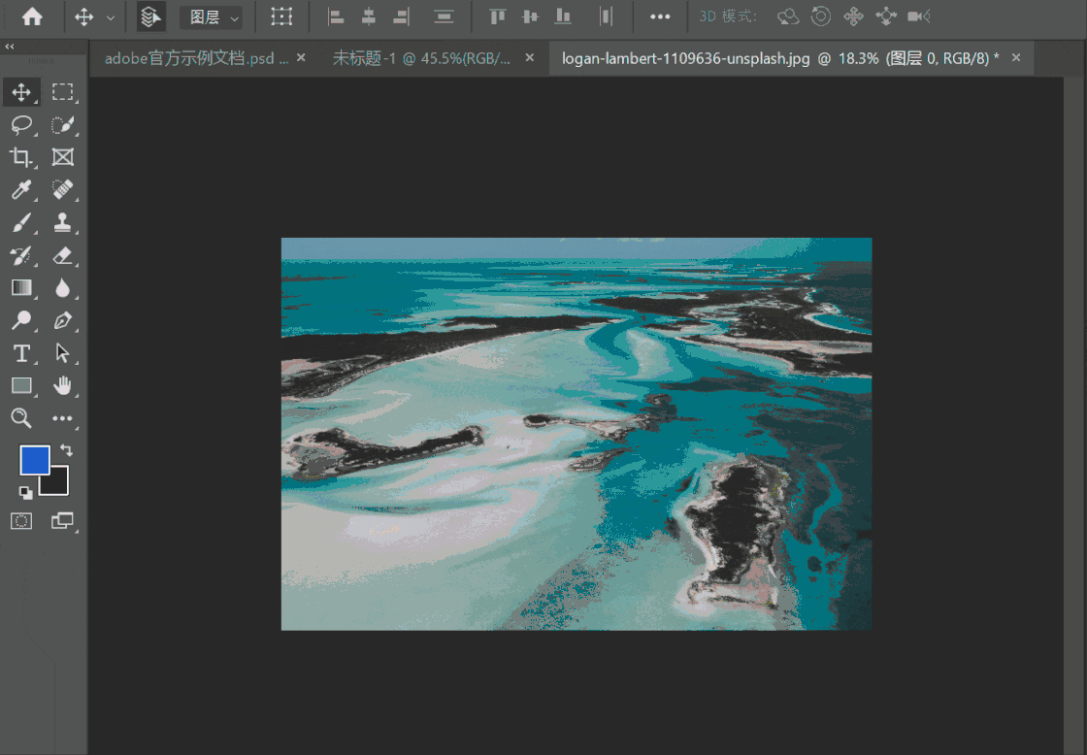Swap foreground and background colors
Image resolution: width=1087 pixels, height=755 pixels.
coord(67,450)
